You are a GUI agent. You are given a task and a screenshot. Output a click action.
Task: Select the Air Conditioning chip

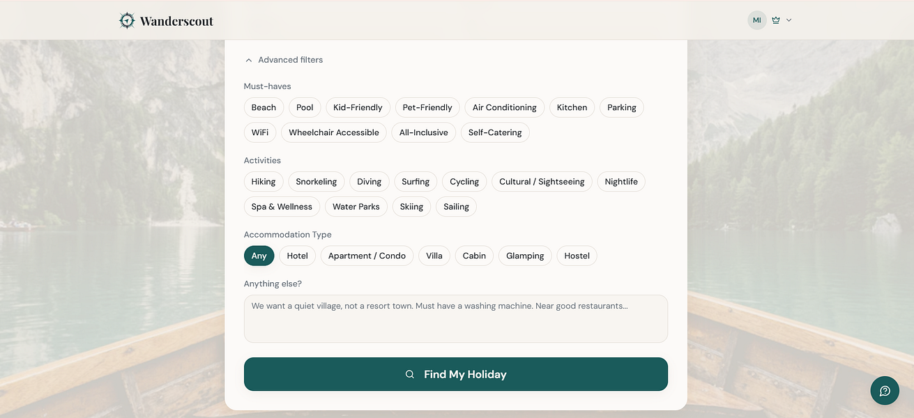[x=505, y=107]
